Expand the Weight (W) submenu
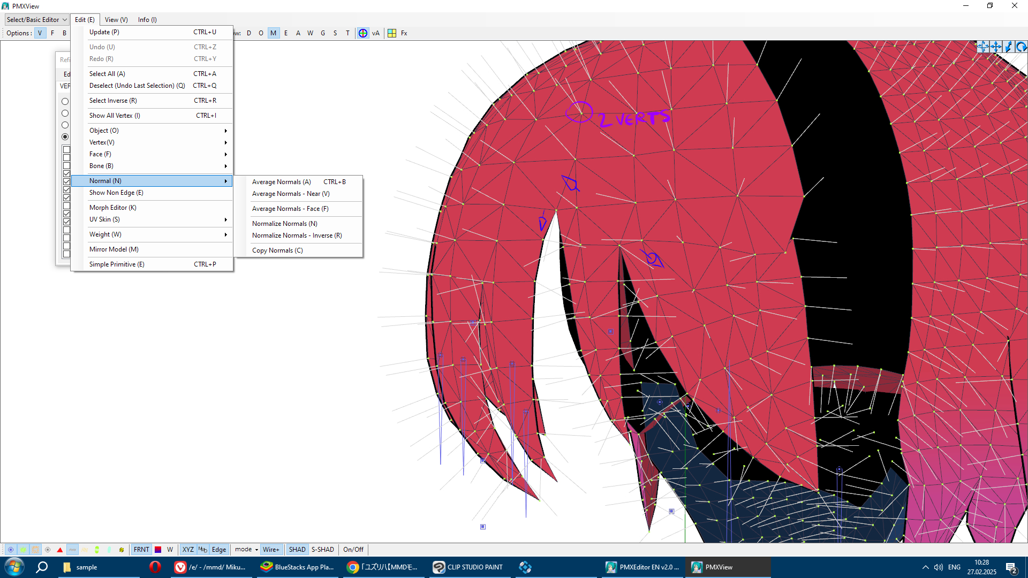The image size is (1028, 578). 153,234
